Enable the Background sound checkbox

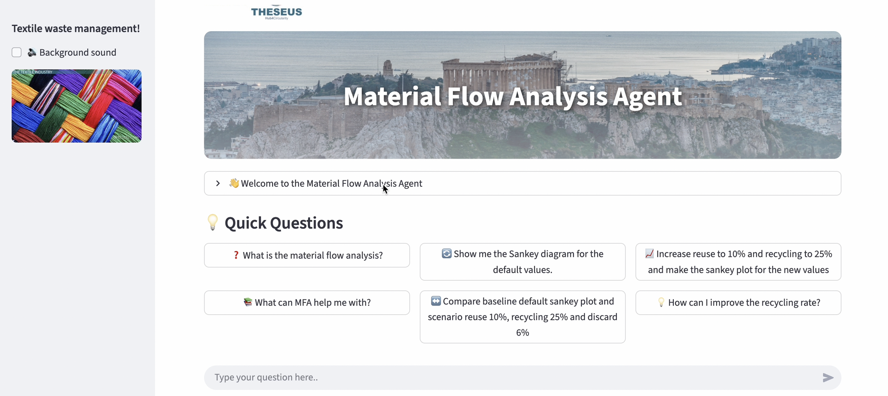[17, 53]
